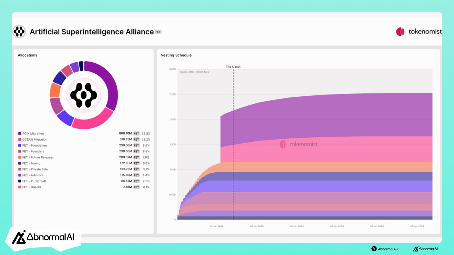This screenshot has height=255, width=454.
Task: Click the FET badge in OCEAN Migration row
Action: pyautogui.click(x=136, y=139)
